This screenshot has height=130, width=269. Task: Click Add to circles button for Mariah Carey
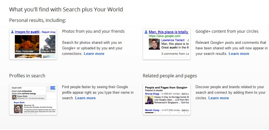(x=185, y=110)
